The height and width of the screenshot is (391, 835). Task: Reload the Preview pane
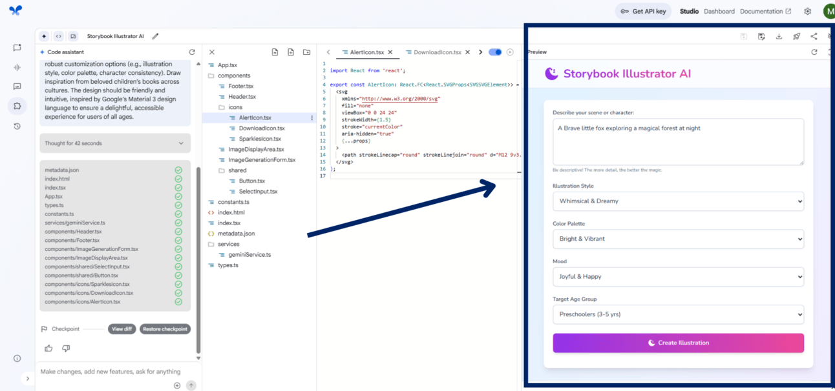click(x=814, y=52)
